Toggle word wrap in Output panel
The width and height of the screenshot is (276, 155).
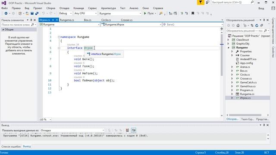(x=134, y=130)
